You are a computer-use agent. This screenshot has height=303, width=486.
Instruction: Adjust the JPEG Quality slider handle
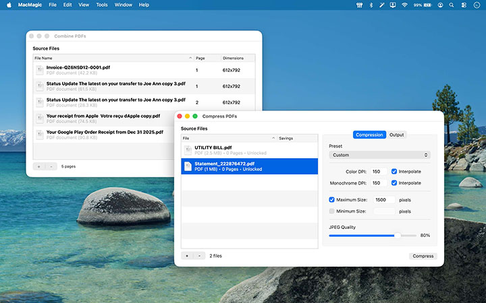[x=398, y=236]
